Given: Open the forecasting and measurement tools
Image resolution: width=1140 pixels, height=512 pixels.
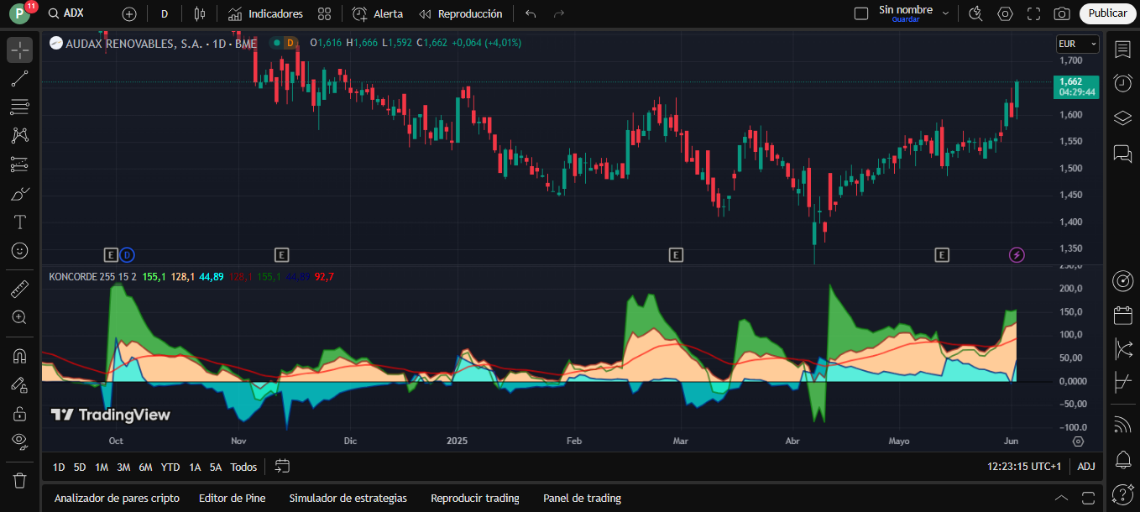Looking at the screenshot, I should click(x=20, y=164).
